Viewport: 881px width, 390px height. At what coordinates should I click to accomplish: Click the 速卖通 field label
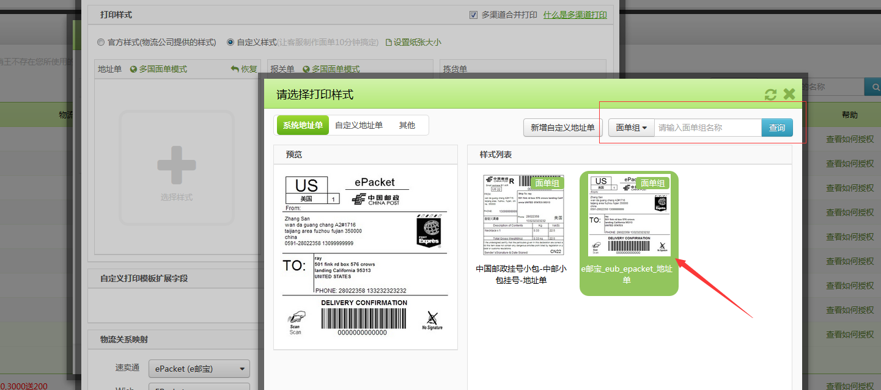click(127, 367)
